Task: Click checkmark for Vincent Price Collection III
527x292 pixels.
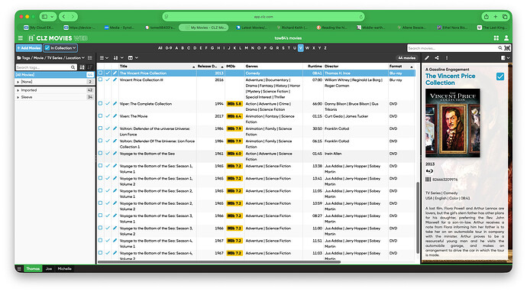Action: coord(108,79)
